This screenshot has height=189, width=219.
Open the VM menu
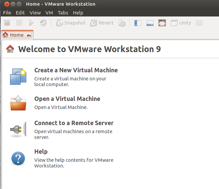[x=49, y=13]
